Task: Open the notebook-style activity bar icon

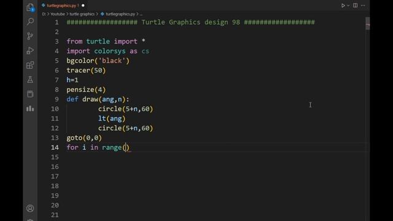Action: click(30, 94)
